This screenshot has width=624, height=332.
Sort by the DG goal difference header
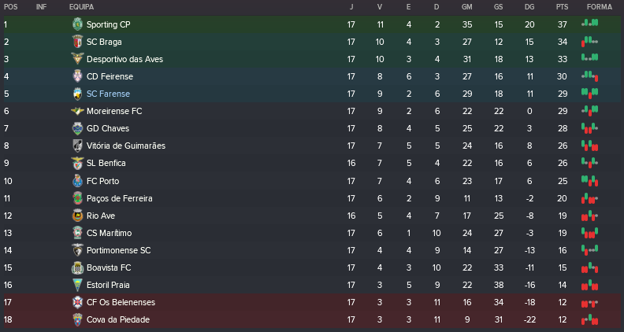coord(529,6)
